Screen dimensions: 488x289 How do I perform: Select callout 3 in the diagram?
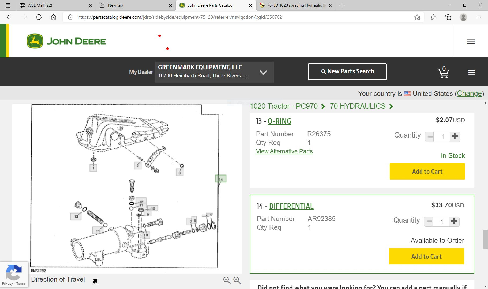coord(179,172)
